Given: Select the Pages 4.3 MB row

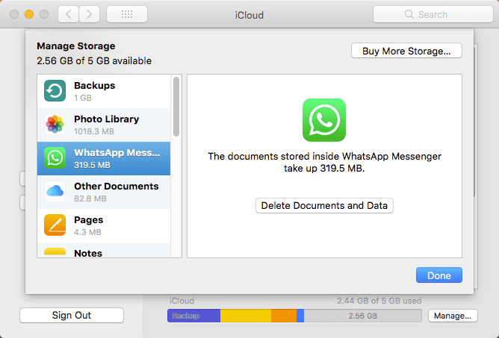Looking at the screenshot, I should click(104, 226).
